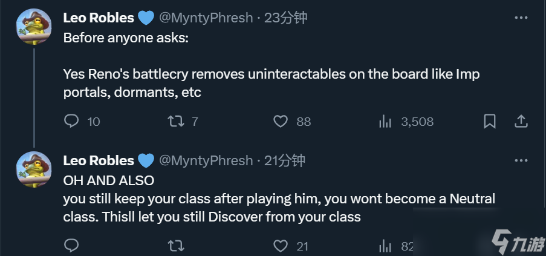Open more options on the second tweet

point(521,160)
